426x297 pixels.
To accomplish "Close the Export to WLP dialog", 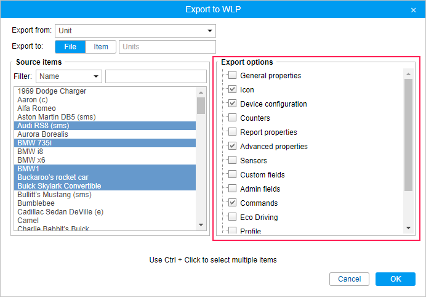I will click(x=413, y=10).
